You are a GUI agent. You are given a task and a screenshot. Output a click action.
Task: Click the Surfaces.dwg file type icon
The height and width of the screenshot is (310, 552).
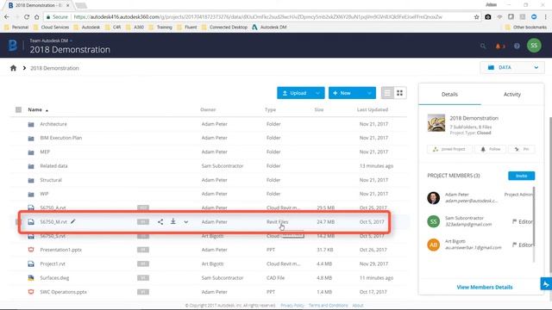pyautogui.click(x=31, y=278)
